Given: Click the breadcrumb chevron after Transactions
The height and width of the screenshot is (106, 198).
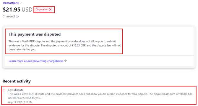Looking at the screenshot, I should click(x=21, y=3).
